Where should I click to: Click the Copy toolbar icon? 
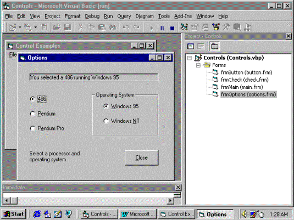click(x=91, y=27)
